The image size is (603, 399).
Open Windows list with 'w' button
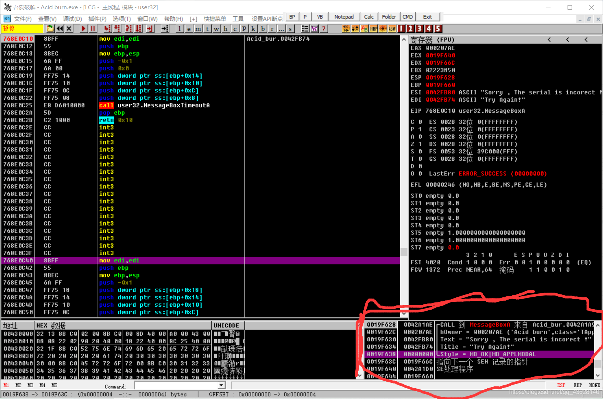click(x=216, y=28)
